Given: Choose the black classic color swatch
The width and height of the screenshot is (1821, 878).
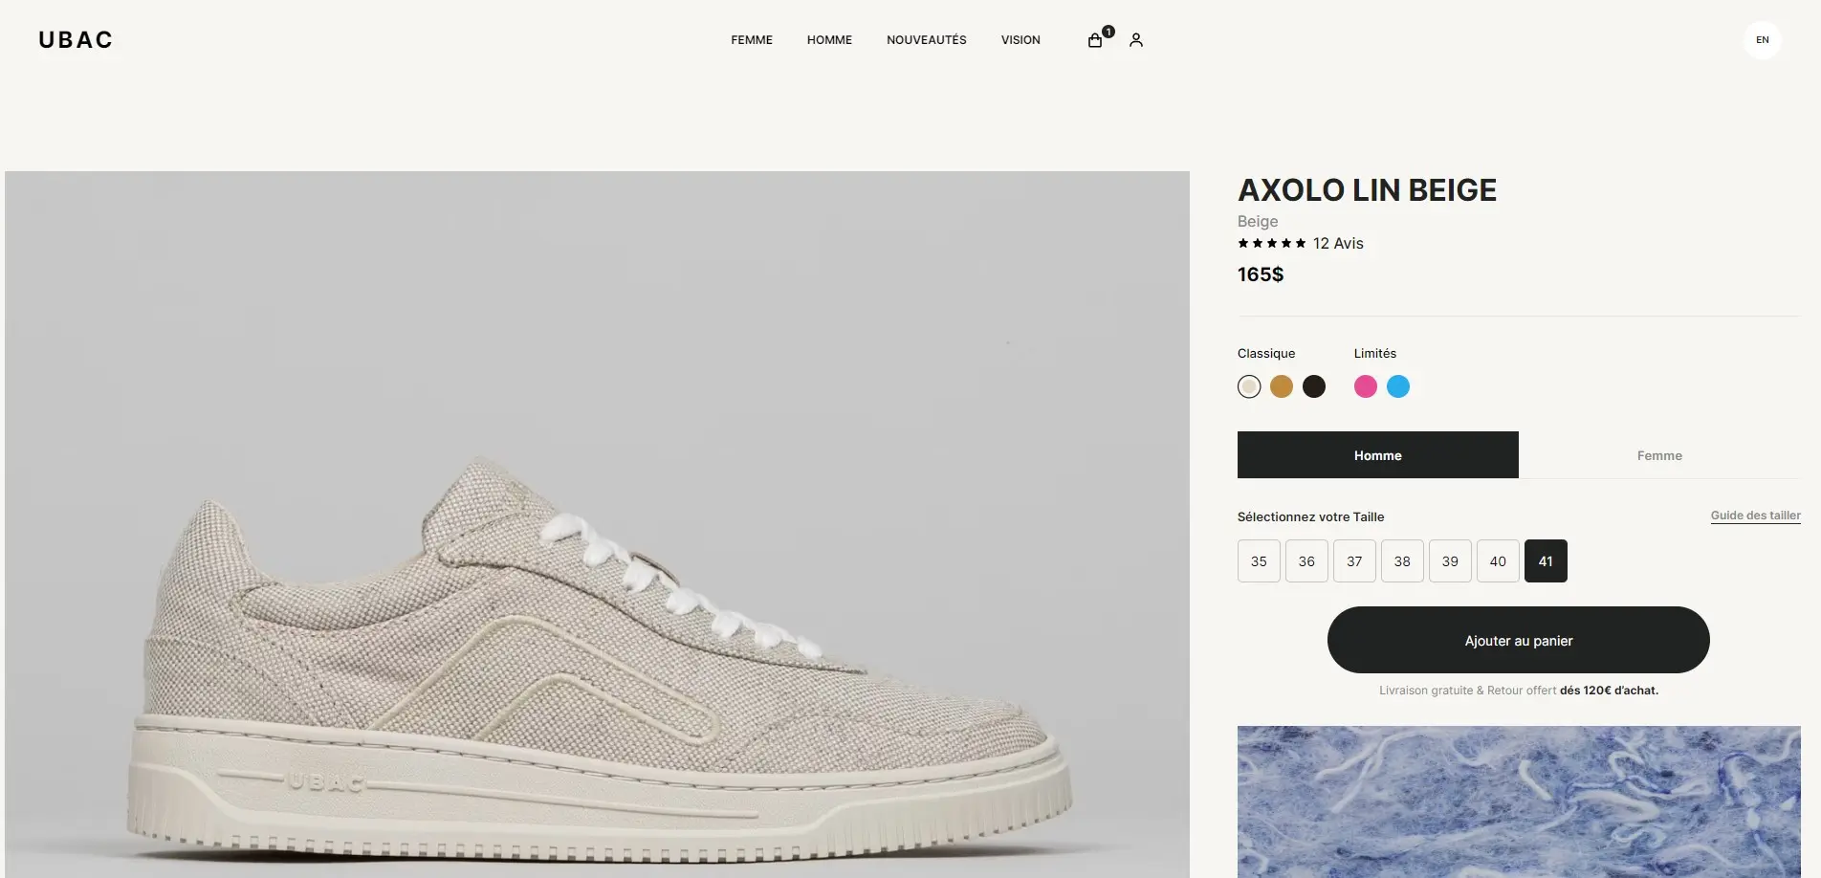Looking at the screenshot, I should pyautogui.click(x=1314, y=386).
